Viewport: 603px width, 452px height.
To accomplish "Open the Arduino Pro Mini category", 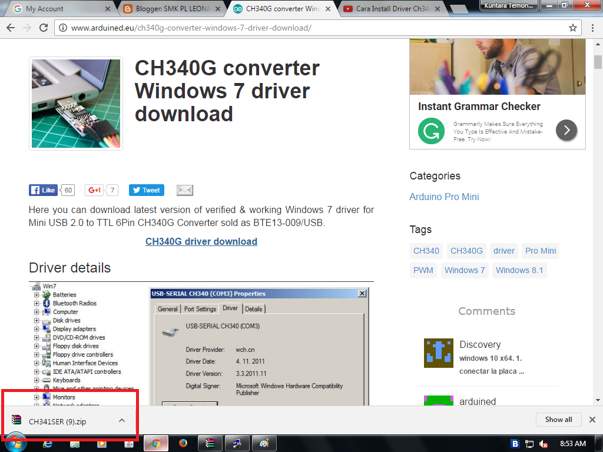I will click(444, 197).
